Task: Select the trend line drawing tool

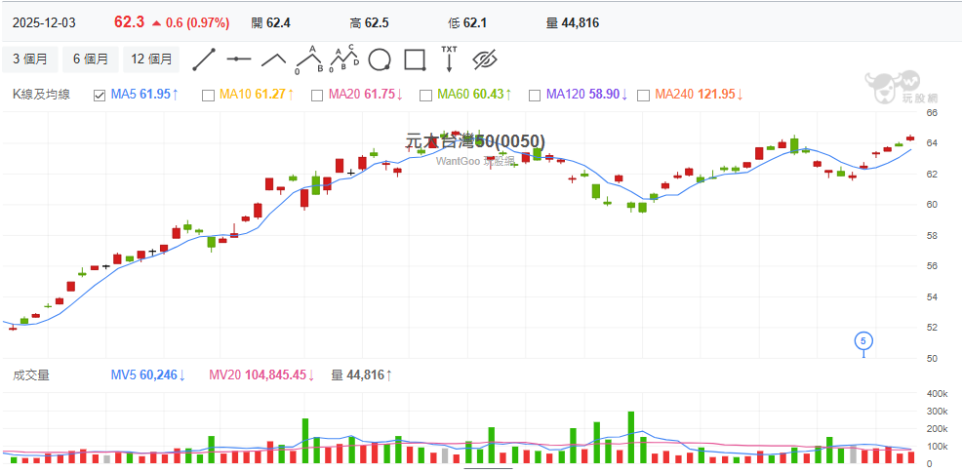Action: (204, 59)
